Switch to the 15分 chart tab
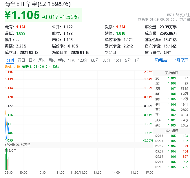190x178 pixels. tap(118, 60)
